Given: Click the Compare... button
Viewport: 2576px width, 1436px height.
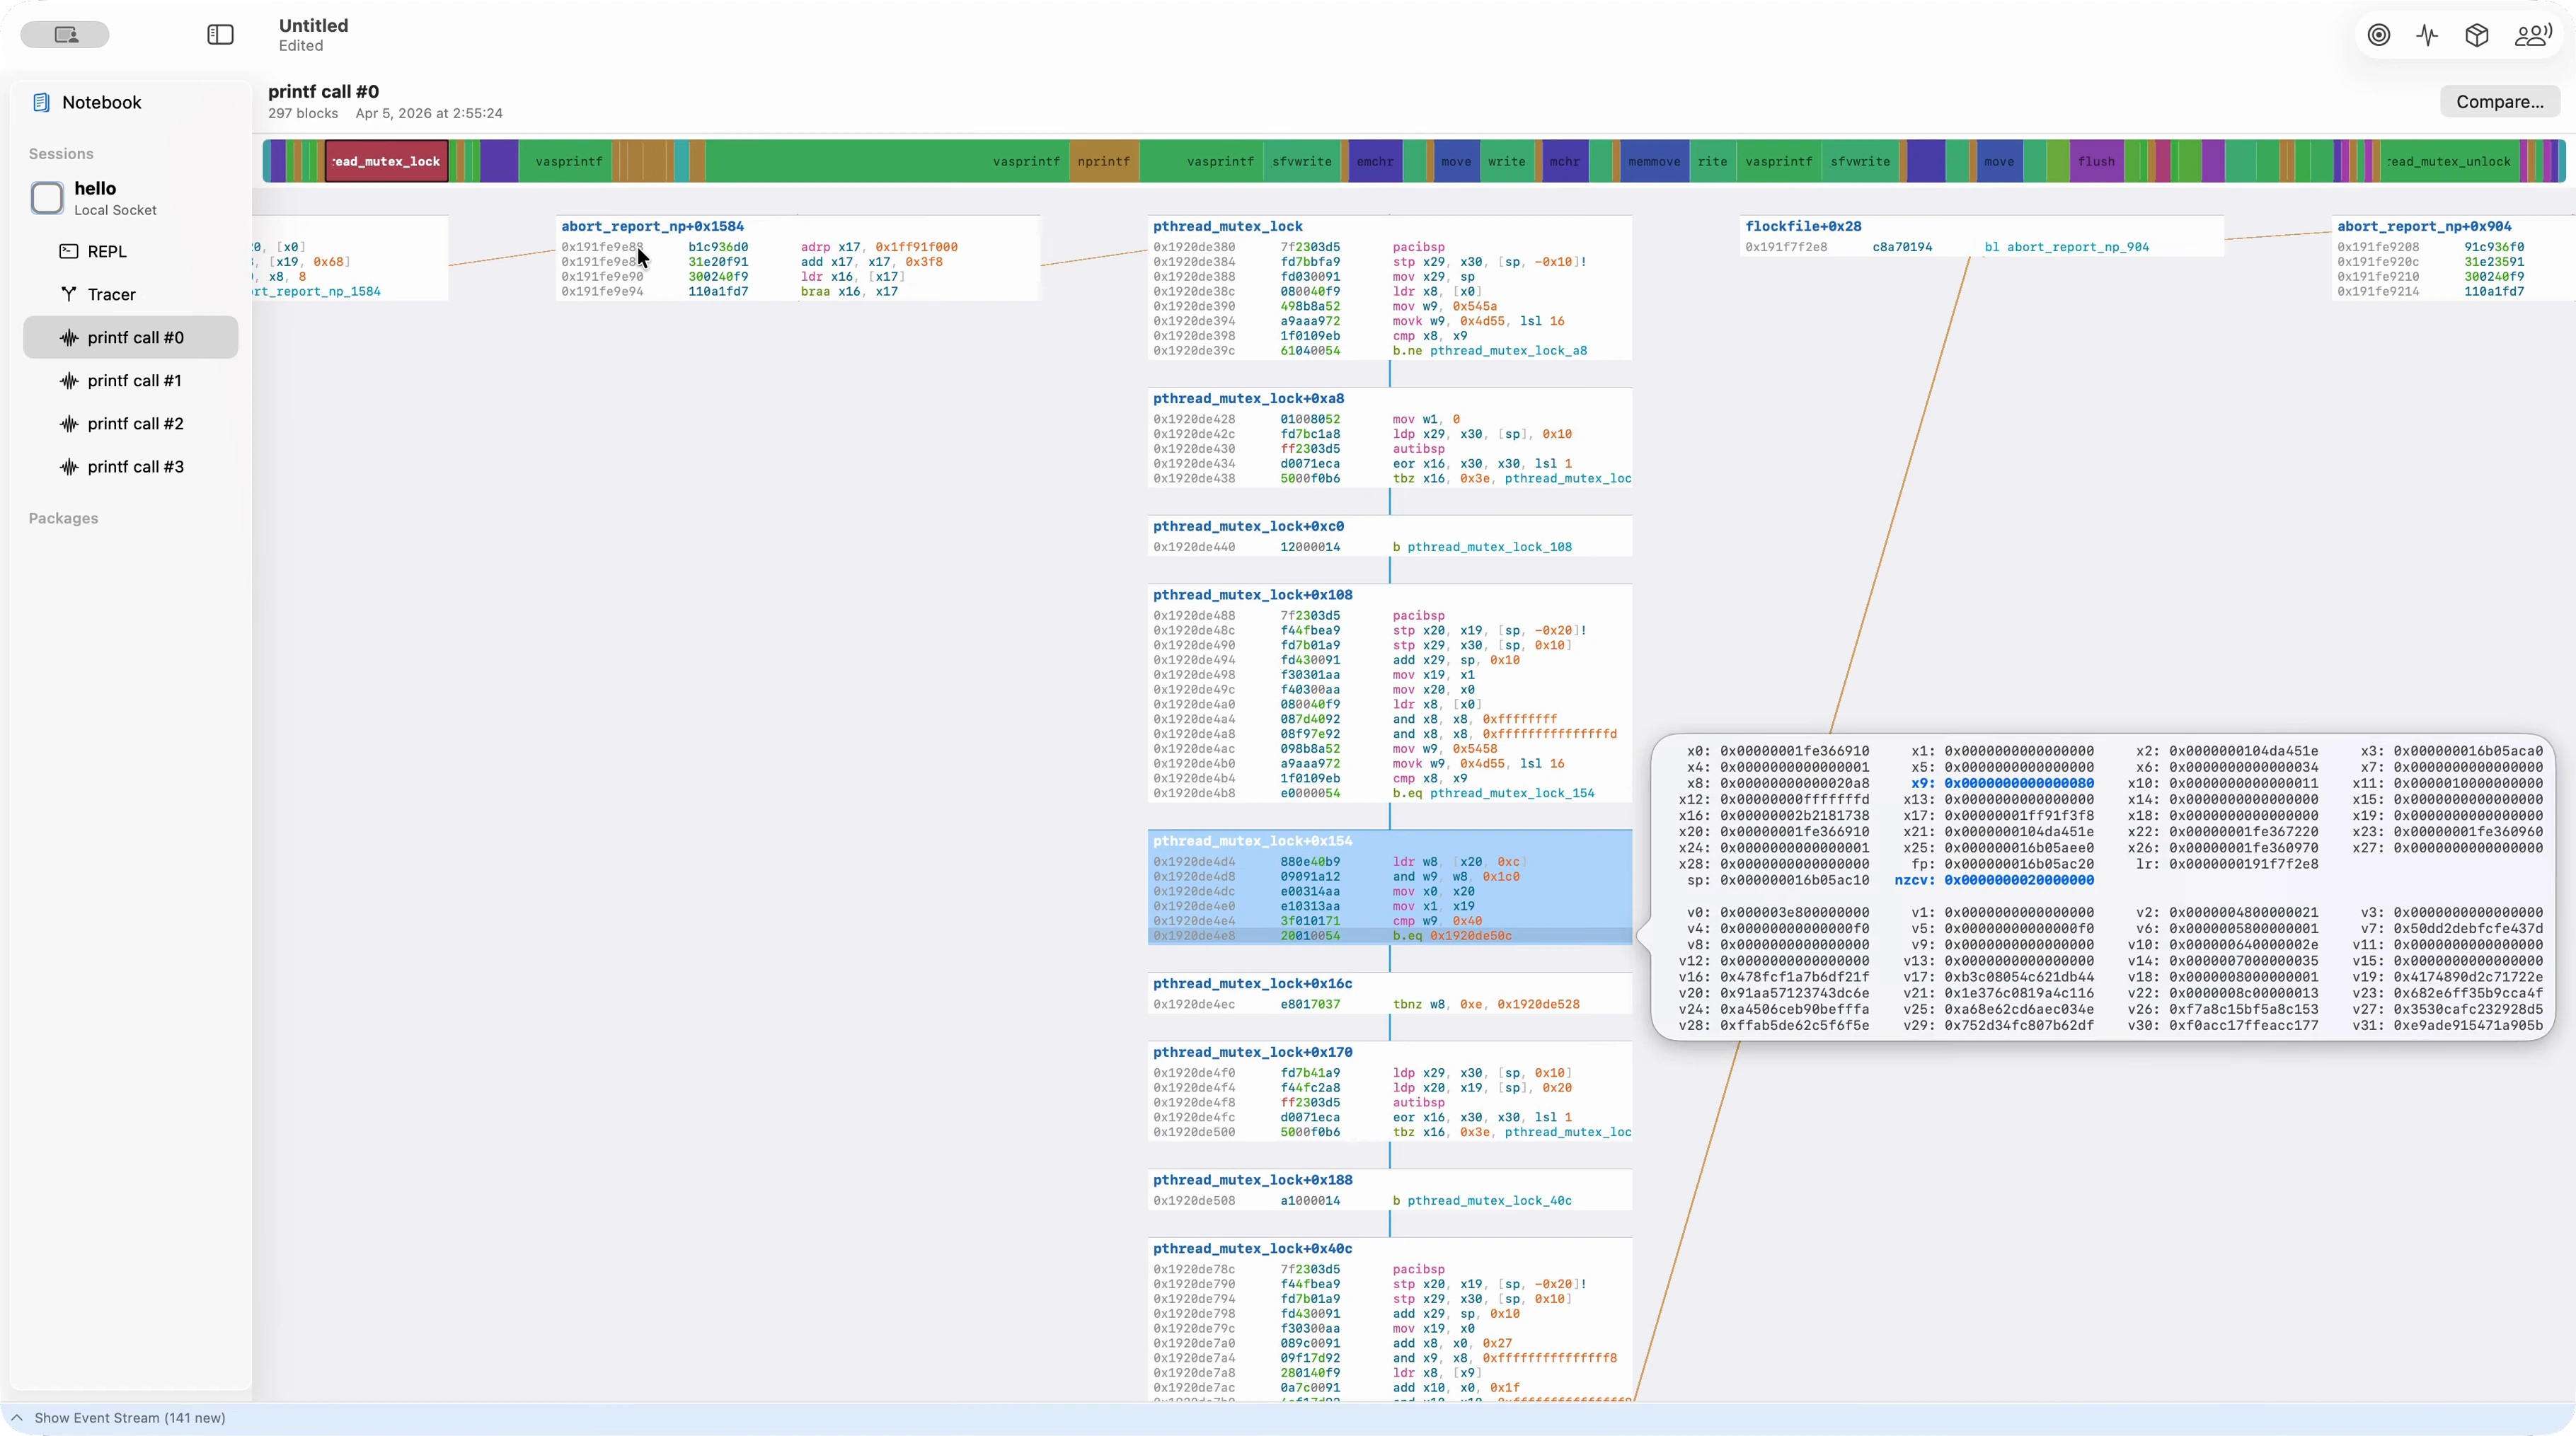Looking at the screenshot, I should [2499, 102].
